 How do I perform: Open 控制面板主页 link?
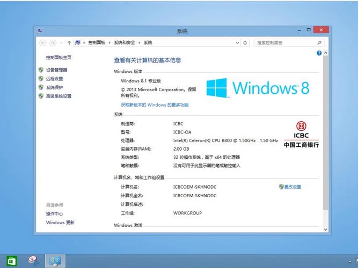(59, 57)
